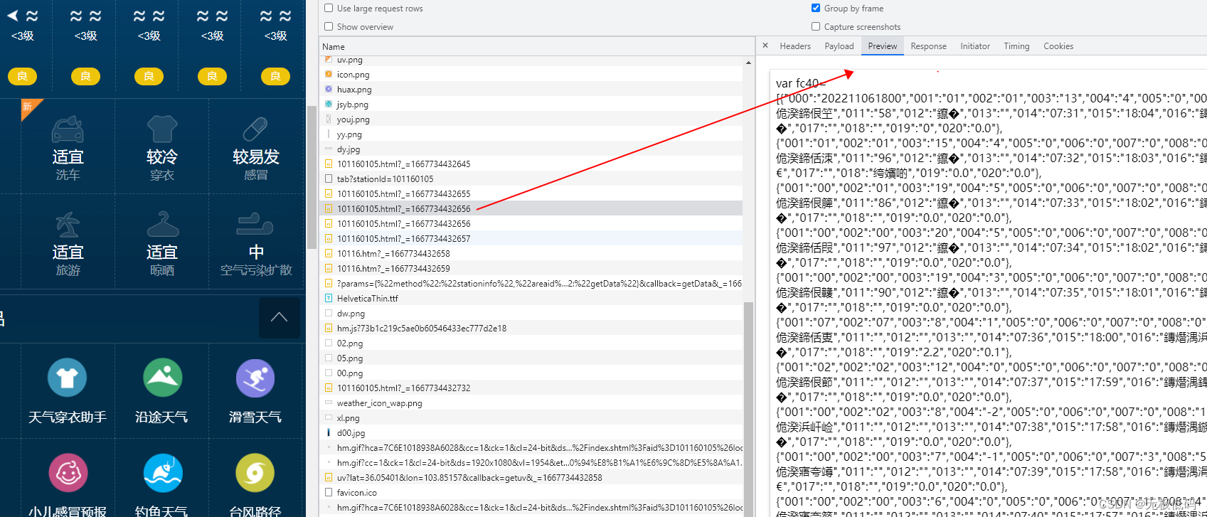Select the 02.png request
Image resolution: width=1207 pixels, height=517 pixels.
(531, 343)
